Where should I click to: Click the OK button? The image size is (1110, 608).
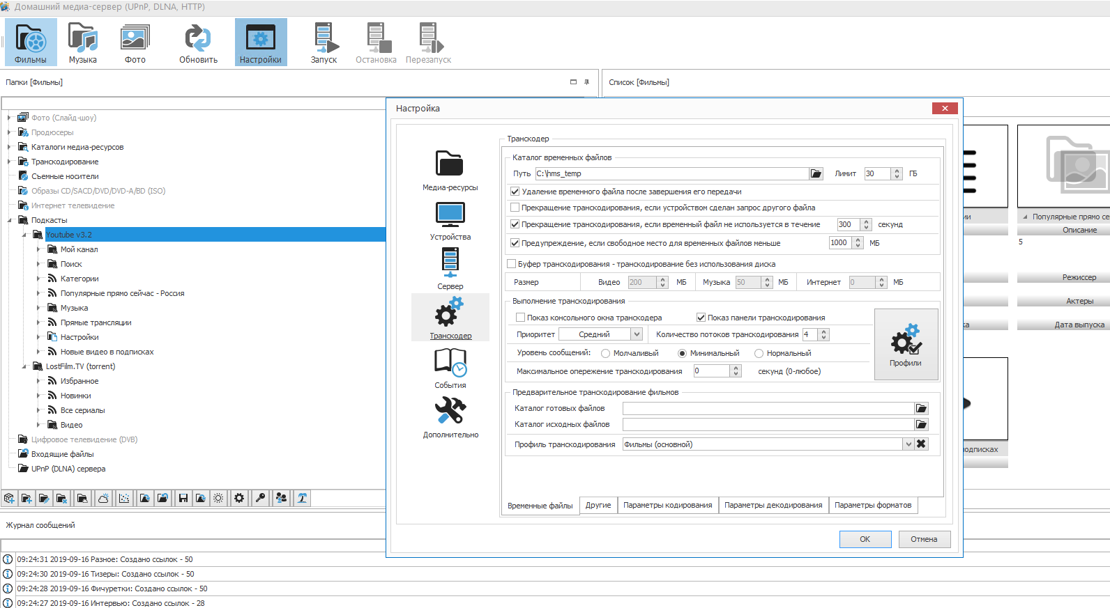[x=865, y=539]
